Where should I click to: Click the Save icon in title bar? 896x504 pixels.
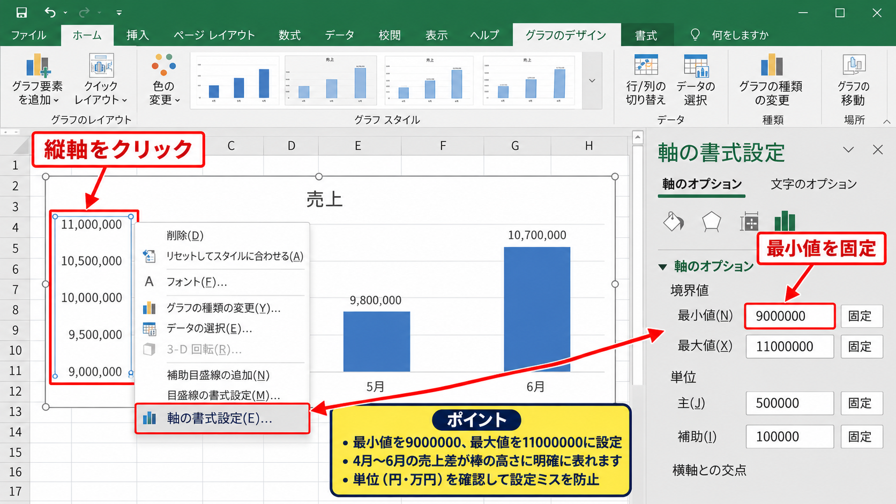tap(21, 12)
